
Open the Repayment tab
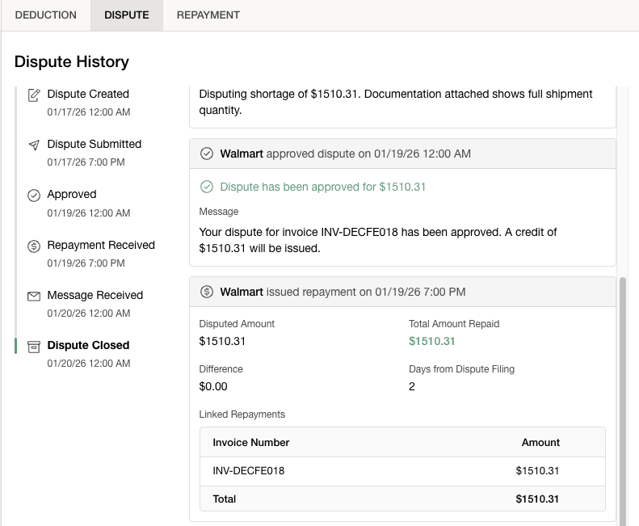208,15
